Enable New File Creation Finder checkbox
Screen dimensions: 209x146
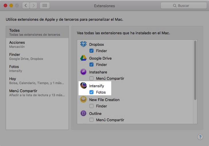click(x=91, y=106)
